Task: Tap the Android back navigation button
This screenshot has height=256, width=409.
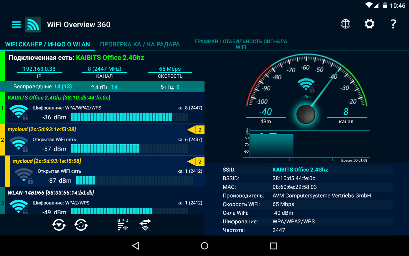Action: (x=136, y=246)
